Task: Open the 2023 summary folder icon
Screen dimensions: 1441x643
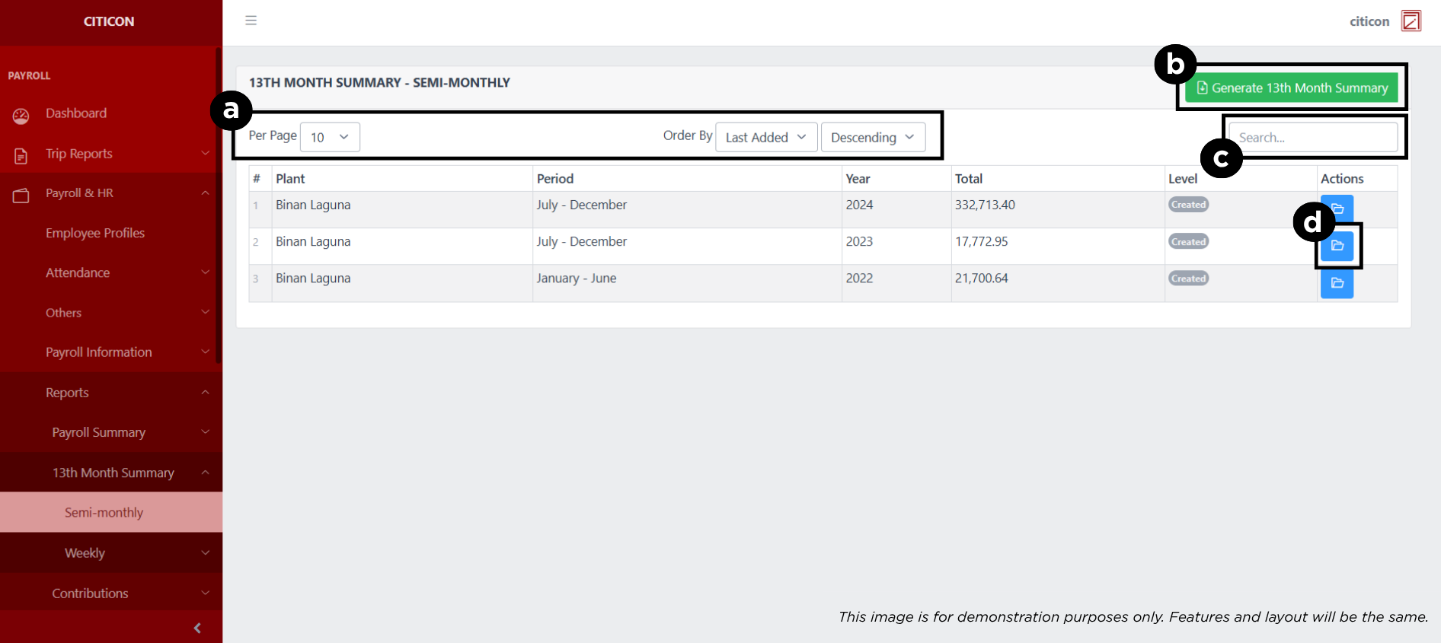Action: 1337,246
